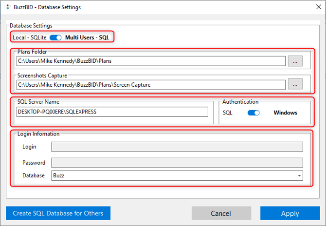Close the Database Settings window
This screenshot has height=226, width=326.
pos(314,7)
